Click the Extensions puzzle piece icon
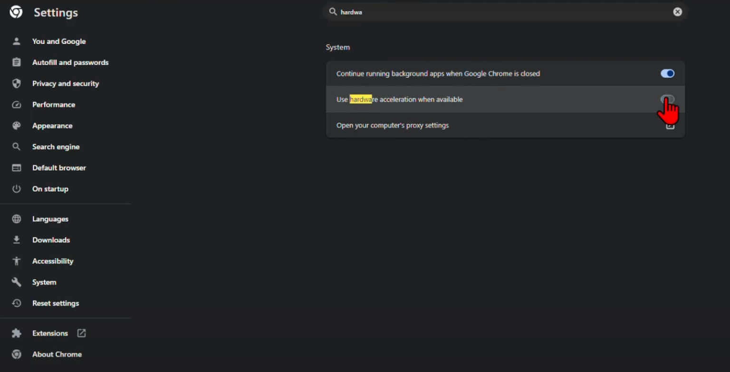The width and height of the screenshot is (730, 372). [x=16, y=333]
